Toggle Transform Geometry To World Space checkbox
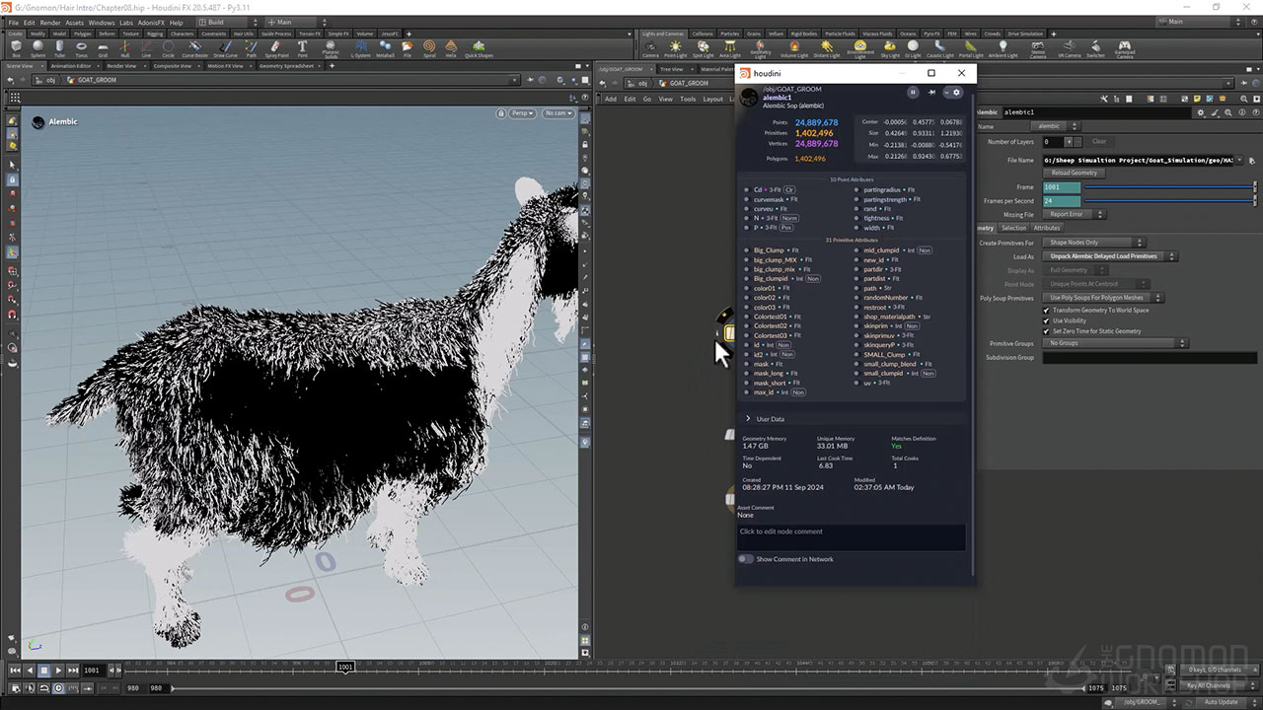 point(1047,311)
